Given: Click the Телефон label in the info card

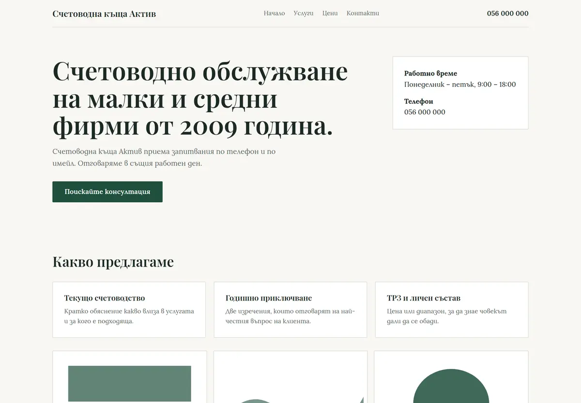Looking at the screenshot, I should pyautogui.click(x=418, y=101).
